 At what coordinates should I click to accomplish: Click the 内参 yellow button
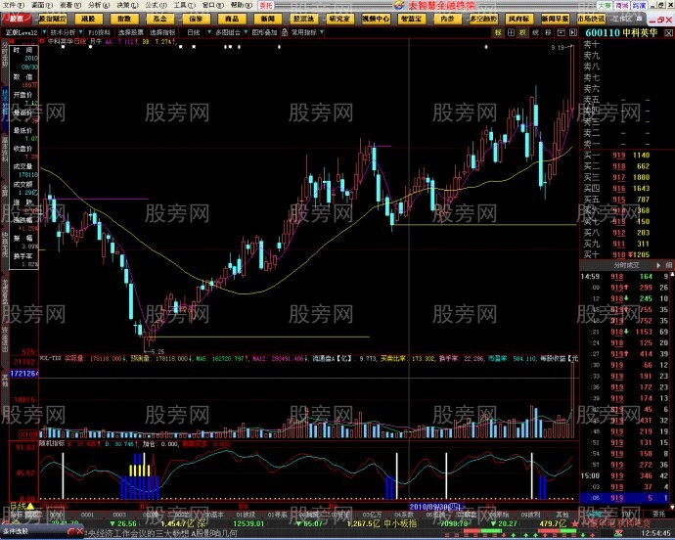tap(447, 19)
